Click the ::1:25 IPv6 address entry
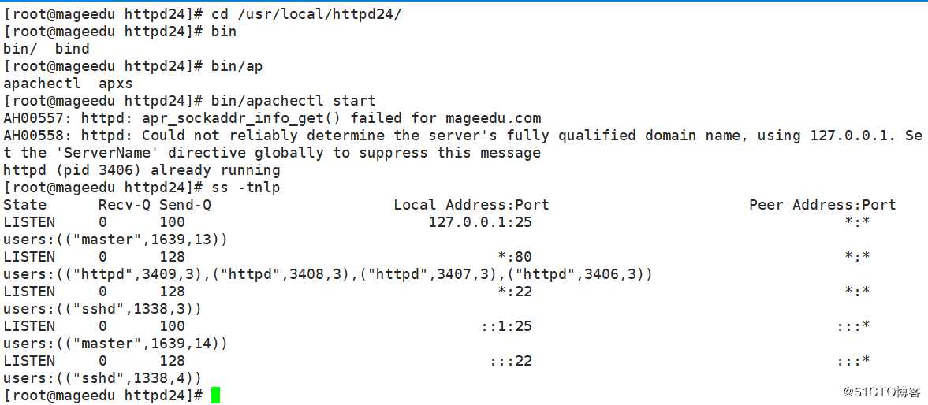 [x=505, y=326]
